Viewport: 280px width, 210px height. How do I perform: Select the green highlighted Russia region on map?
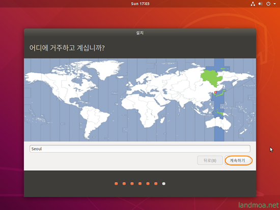click(211, 78)
